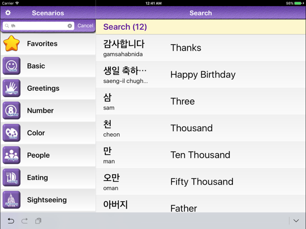The image size is (306, 229).
Task: Select the Color label
Action: point(36,133)
